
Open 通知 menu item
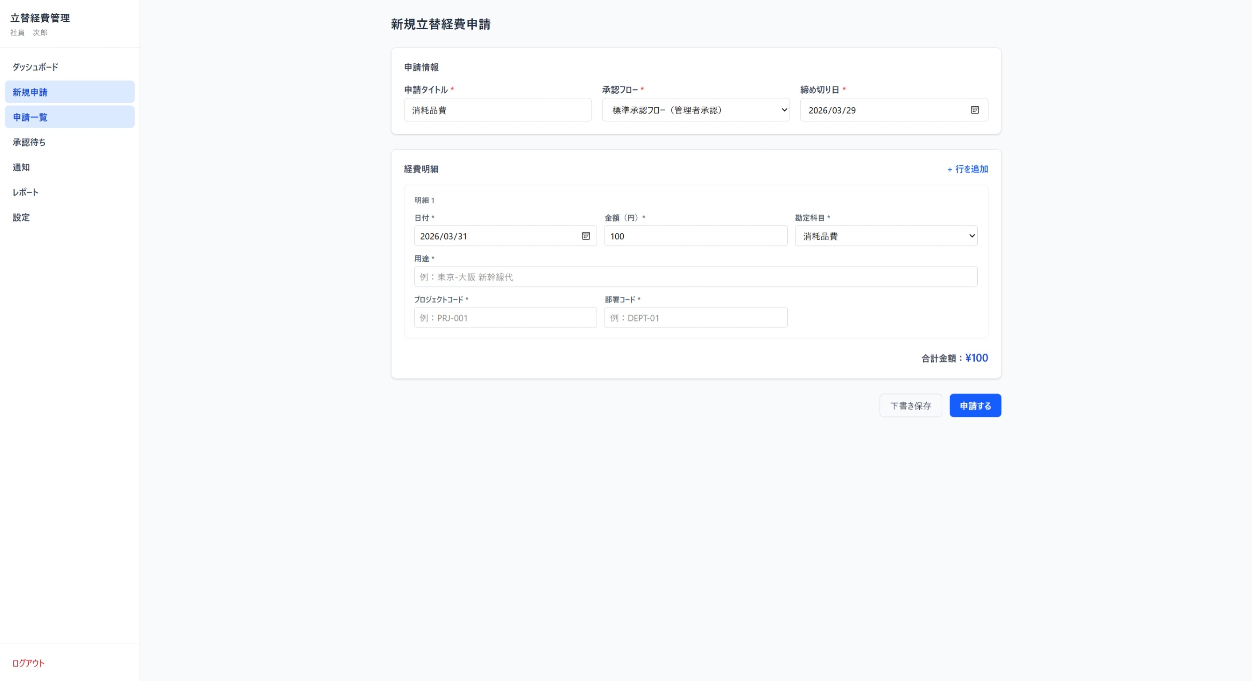tap(21, 167)
